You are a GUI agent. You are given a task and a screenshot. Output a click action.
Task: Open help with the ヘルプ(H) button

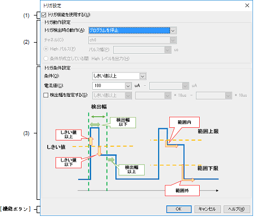(237, 209)
